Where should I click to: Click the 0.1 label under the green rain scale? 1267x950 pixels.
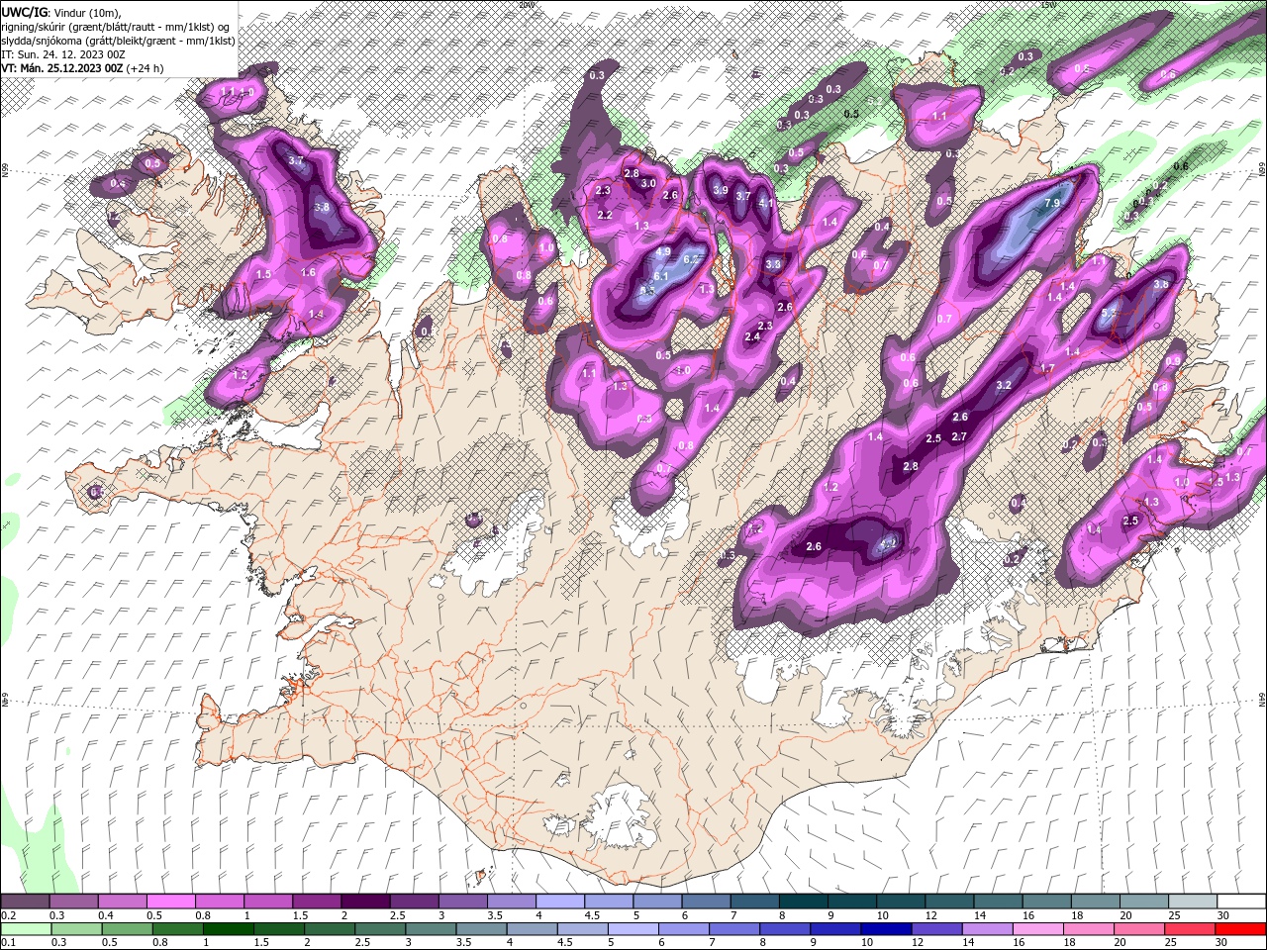tap(7, 942)
